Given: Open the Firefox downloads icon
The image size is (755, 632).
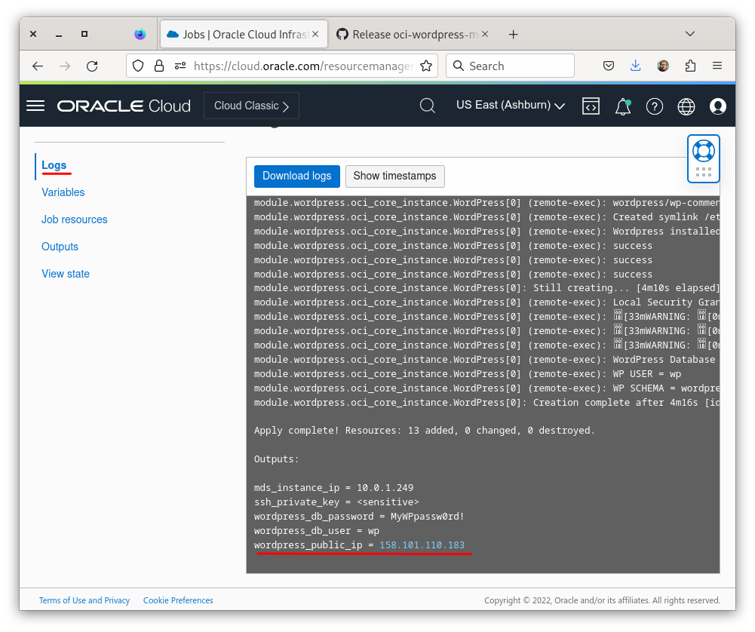Looking at the screenshot, I should [x=635, y=66].
